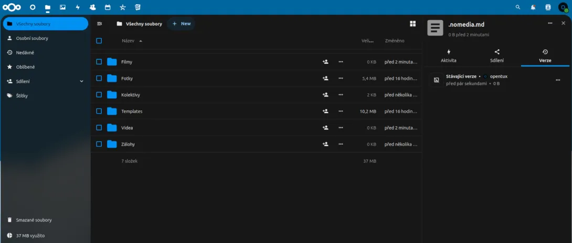Switch to grid view icon

(x=412, y=24)
